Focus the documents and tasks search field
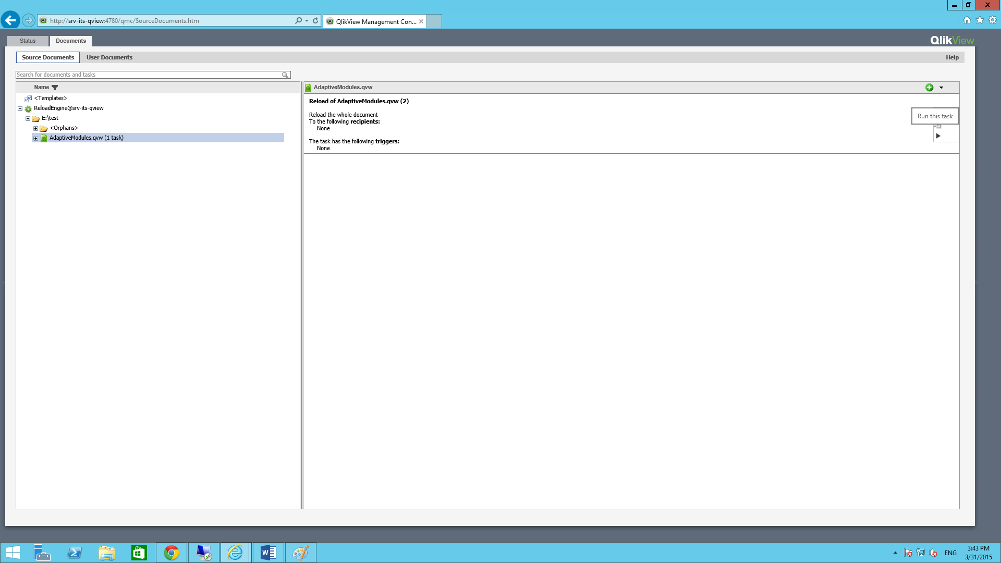1001x563 pixels. (x=149, y=75)
